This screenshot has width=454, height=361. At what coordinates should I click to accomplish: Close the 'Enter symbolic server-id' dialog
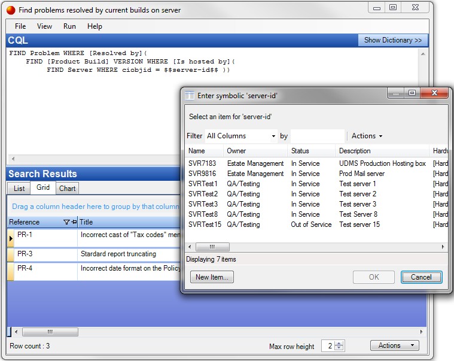pyautogui.click(x=434, y=93)
